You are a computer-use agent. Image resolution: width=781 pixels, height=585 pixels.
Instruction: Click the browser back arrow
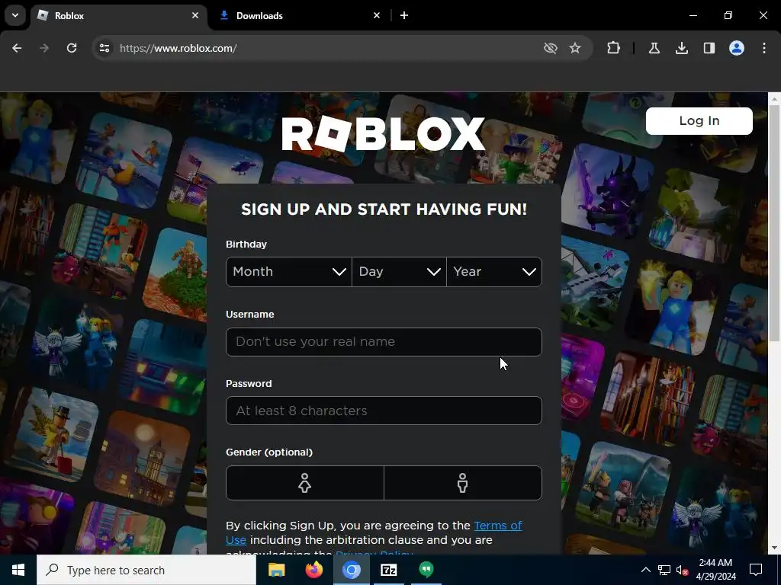click(17, 48)
